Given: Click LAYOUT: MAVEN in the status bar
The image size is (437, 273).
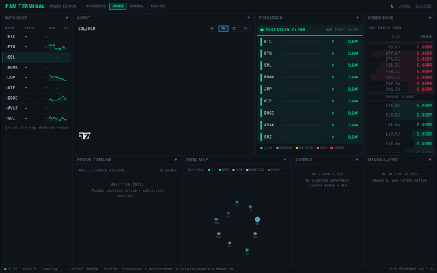Looking at the screenshot, I should 83,269.
